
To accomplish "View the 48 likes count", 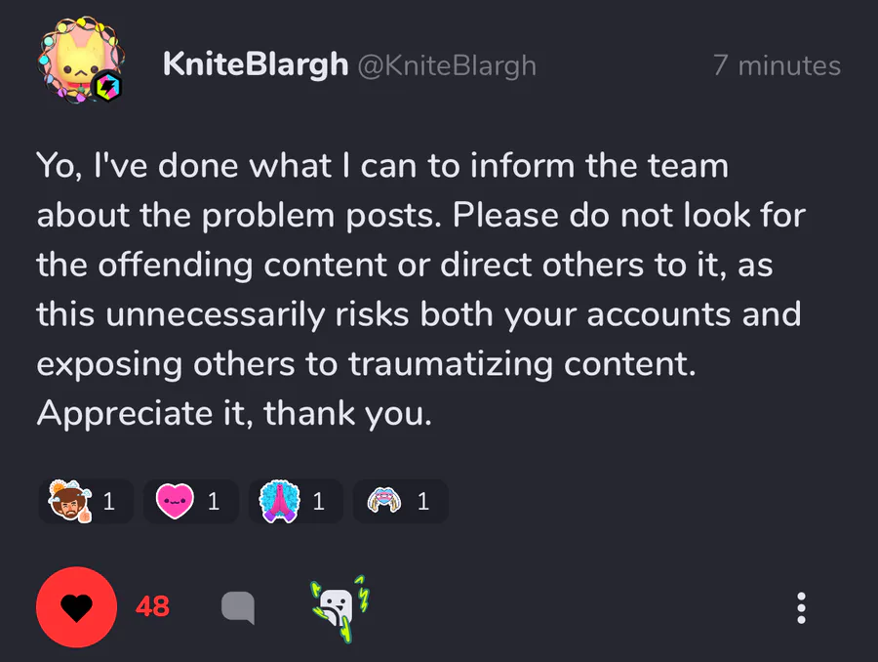I will [x=152, y=607].
